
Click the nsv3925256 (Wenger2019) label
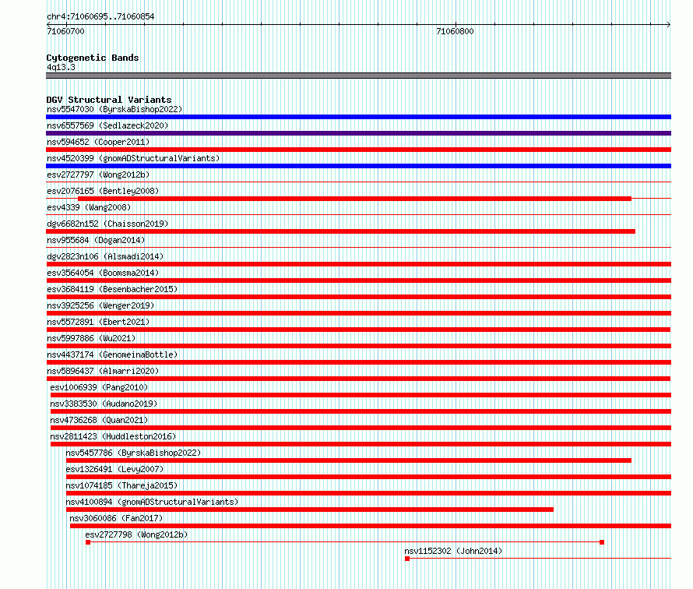[100, 305]
